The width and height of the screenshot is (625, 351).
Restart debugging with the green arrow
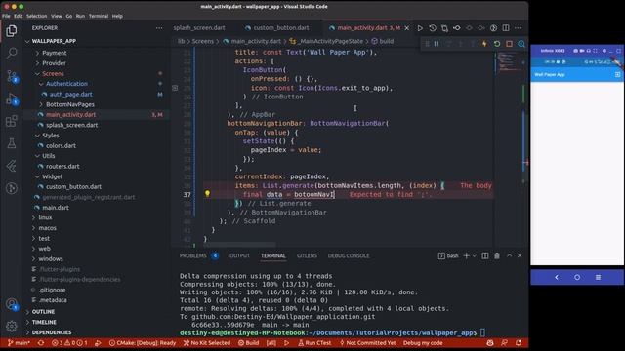tap(497, 44)
